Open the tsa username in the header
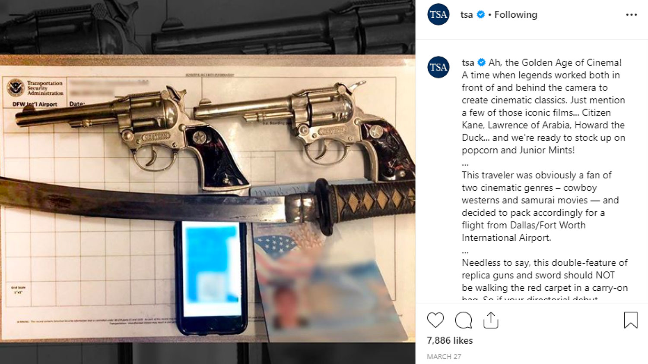The image size is (648, 364). (x=467, y=15)
